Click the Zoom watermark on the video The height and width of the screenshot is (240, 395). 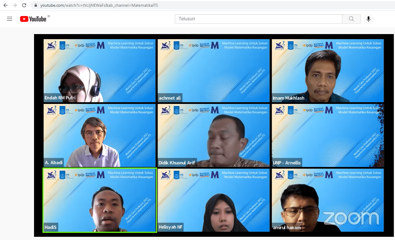[351, 218]
